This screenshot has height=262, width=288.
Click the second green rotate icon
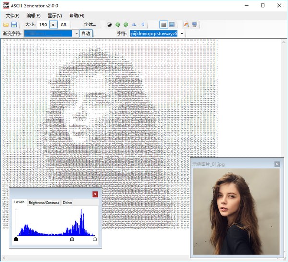pos(126,25)
